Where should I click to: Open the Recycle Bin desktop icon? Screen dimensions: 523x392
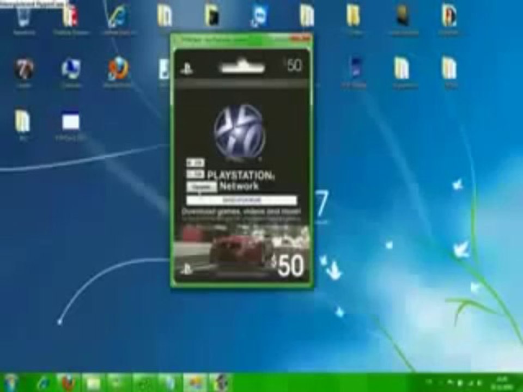[x=23, y=17]
